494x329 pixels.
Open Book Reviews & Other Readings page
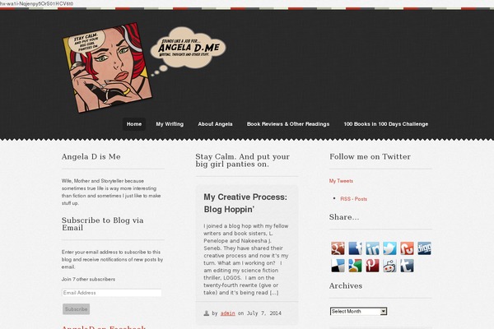[288, 124]
